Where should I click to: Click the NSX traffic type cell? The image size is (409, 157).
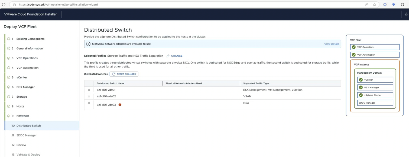pos(246,103)
